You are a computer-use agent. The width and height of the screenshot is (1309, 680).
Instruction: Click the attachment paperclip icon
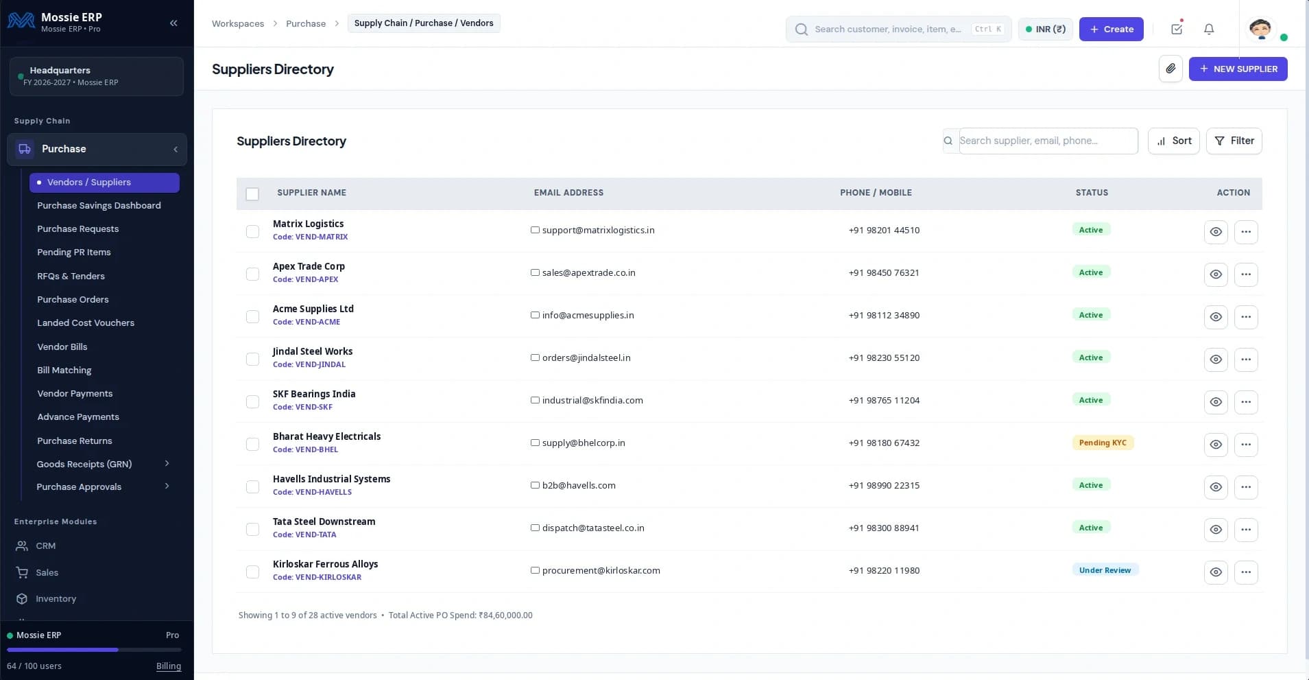pyautogui.click(x=1170, y=69)
